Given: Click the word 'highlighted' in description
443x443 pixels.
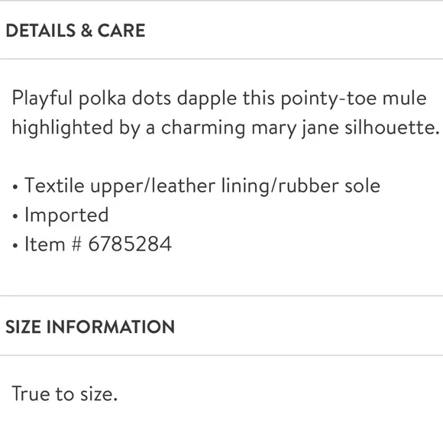Looking at the screenshot, I should [63, 128].
